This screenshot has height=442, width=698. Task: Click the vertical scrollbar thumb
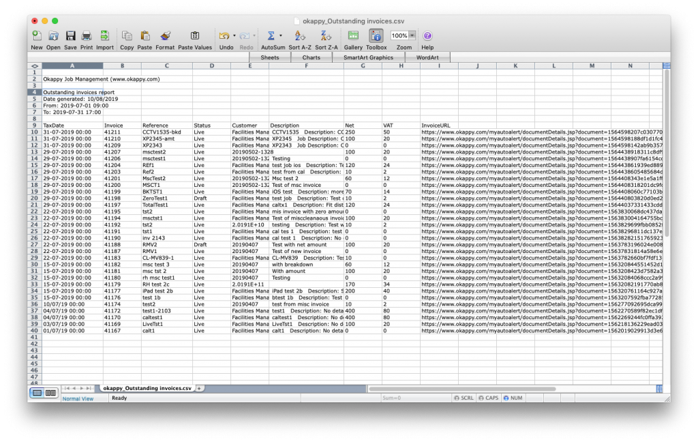667,153
